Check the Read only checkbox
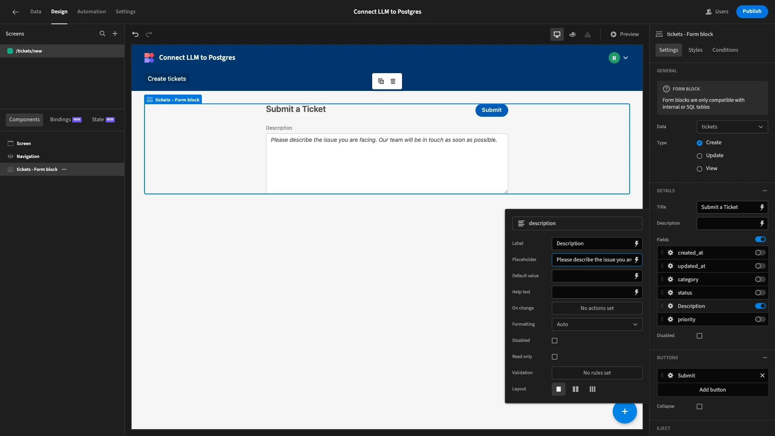 [x=555, y=357]
